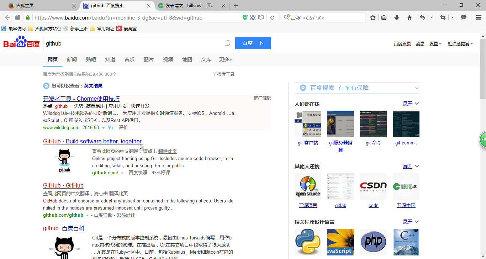Screen dimensions: 486x259
Task: Click the camera image-search icon
Action: click(228, 43)
